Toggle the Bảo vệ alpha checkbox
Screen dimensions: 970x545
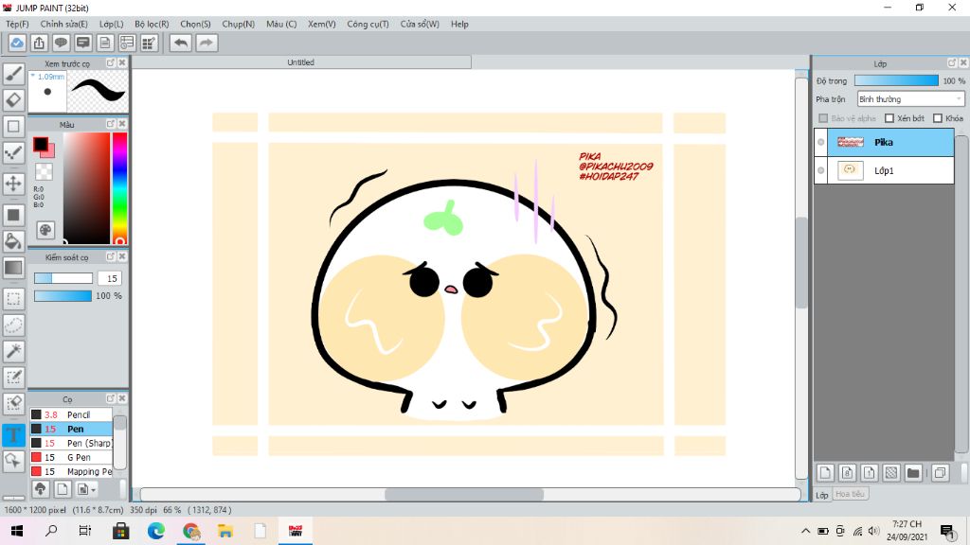coord(823,118)
